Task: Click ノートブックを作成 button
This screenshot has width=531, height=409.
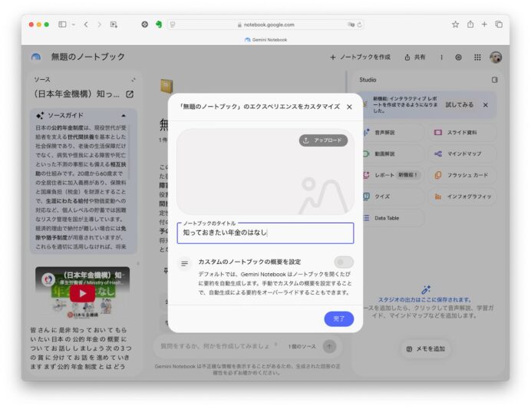Action: 360,58
